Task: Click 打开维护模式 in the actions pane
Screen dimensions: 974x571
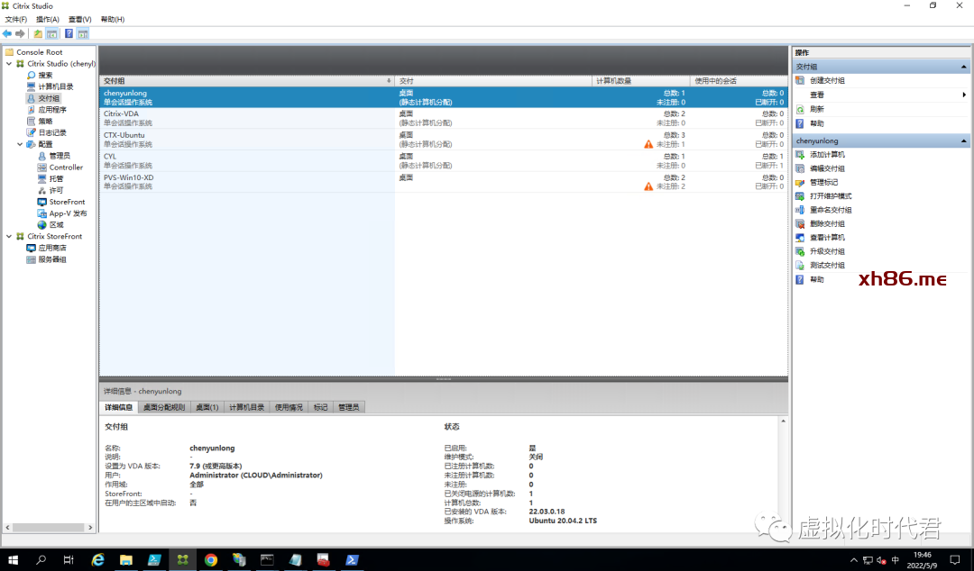Action: point(831,196)
